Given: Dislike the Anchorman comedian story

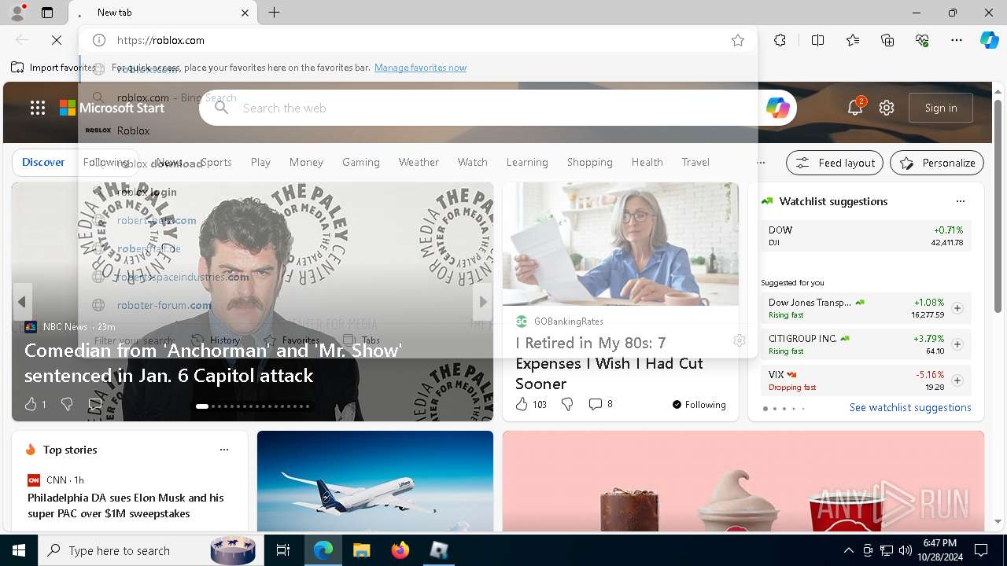Looking at the screenshot, I should click(x=67, y=404).
